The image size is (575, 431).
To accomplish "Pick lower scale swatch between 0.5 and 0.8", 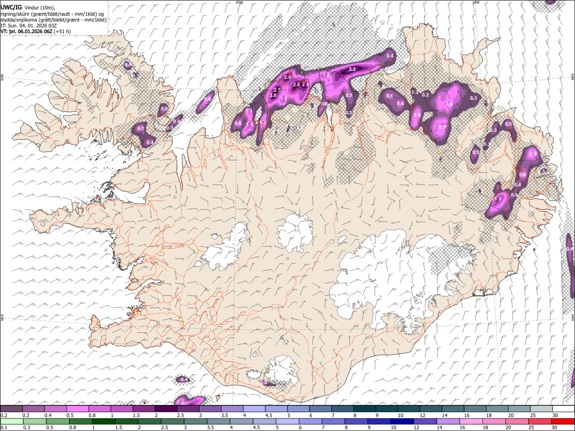I will [x=58, y=421].
